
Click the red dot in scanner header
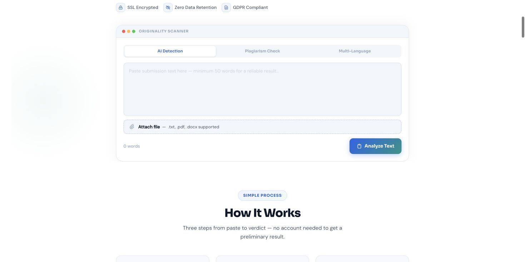click(124, 31)
